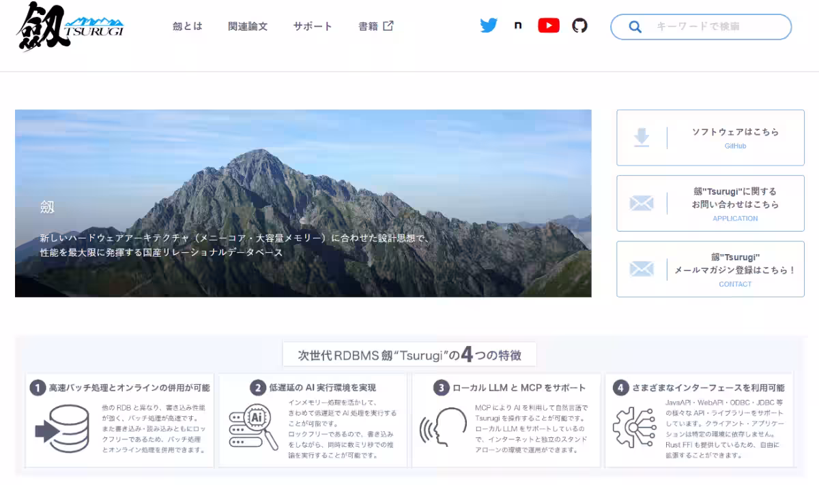The width and height of the screenshot is (819, 485).
Task: Click the external link icon next to 書籍
Action: [x=388, y=25]
